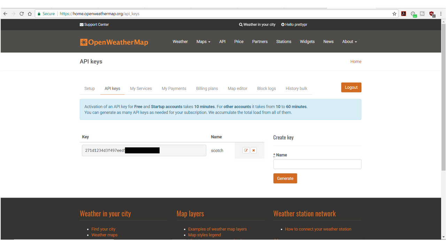
Task: Switch to the Setup tab
Action: pyautogui.click(x=90, y=89)
